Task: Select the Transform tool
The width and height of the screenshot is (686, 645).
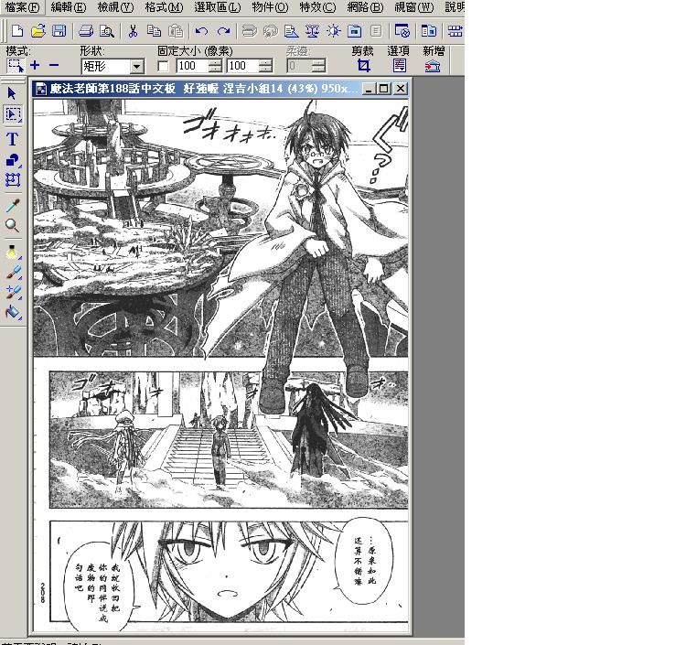Action: point(13,180)
